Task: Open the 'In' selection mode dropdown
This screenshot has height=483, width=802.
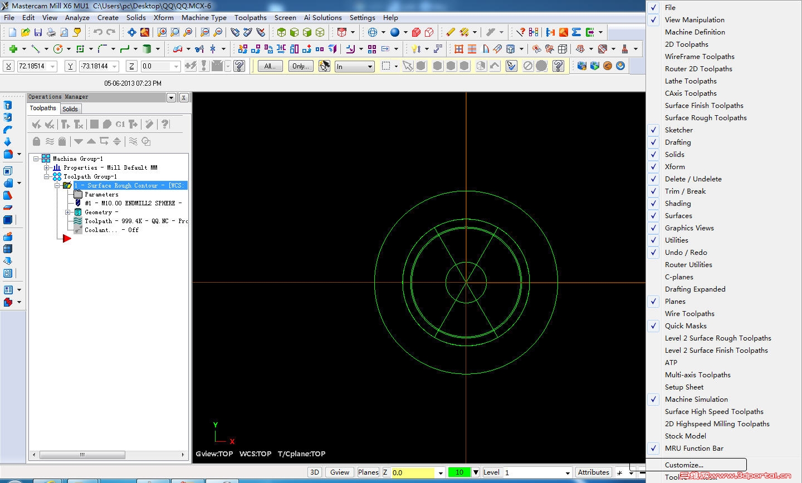Action: (369, 66)
